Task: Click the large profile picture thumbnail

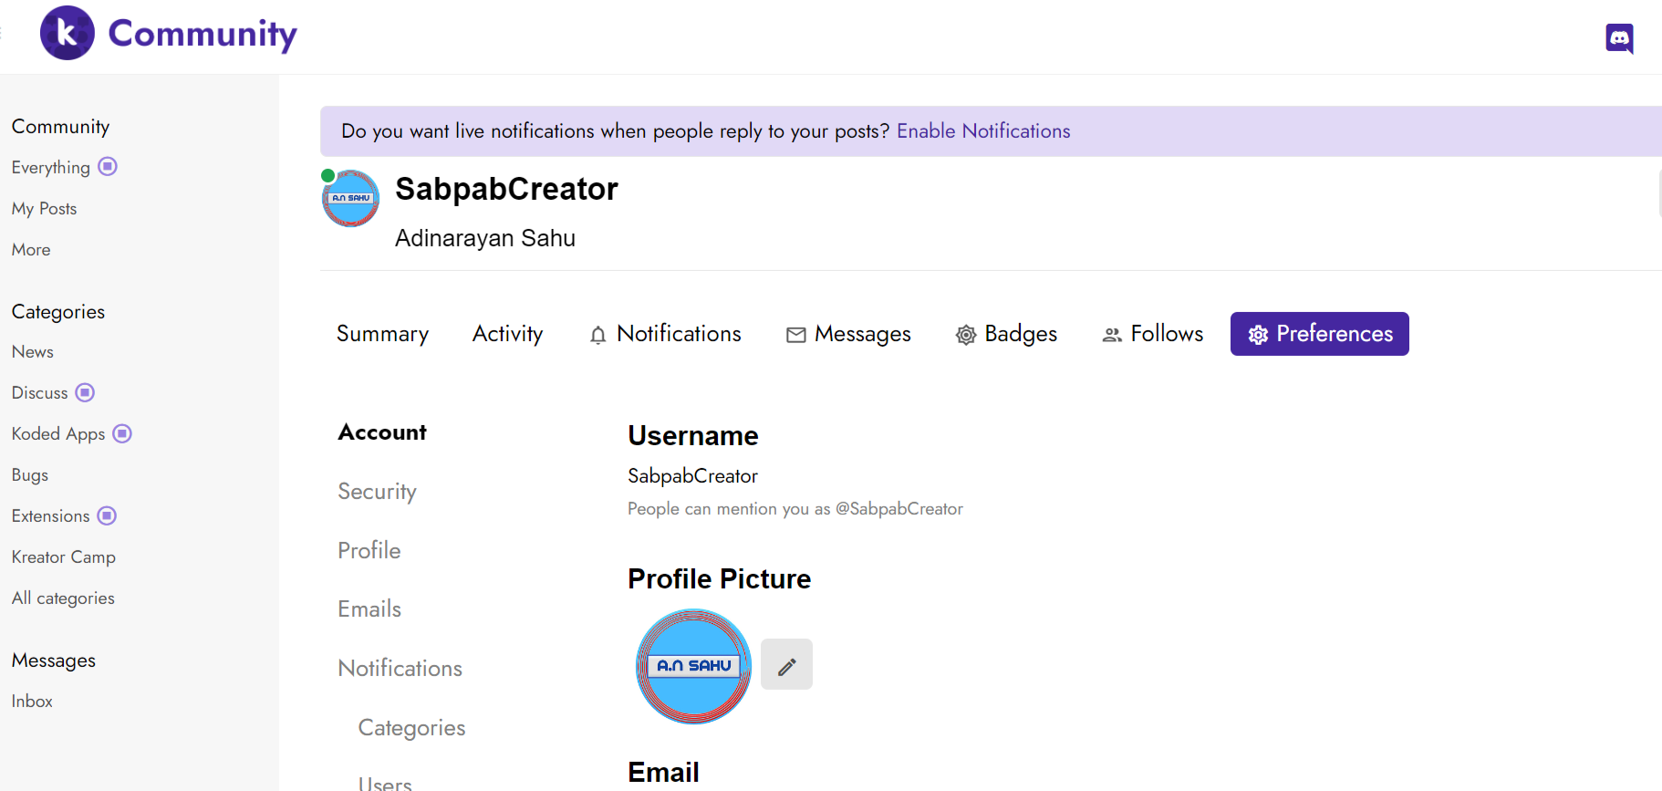Action: pyautogui.click(x=693, y=666)
